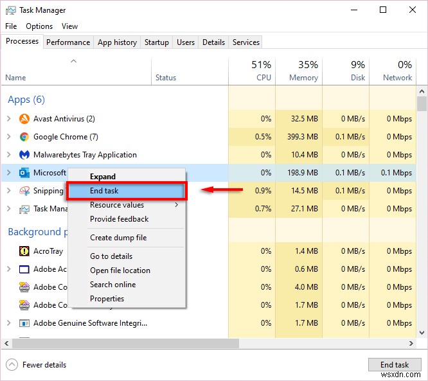Click the Fewer details link
Screen dimensions: 428x381
(x=44, y=365)
